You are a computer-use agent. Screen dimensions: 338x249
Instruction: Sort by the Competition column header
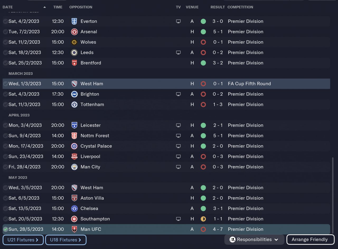point(240,7)
